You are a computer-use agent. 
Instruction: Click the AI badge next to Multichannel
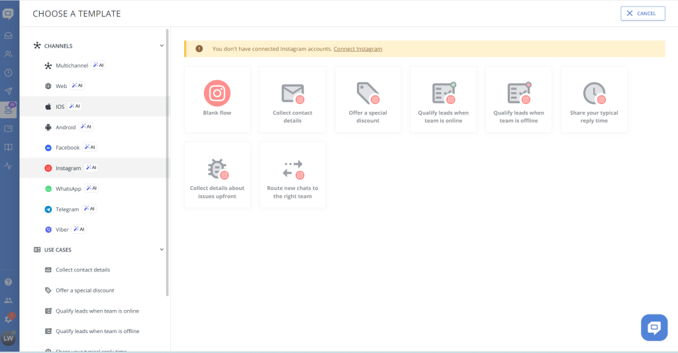tap(99, 66)
